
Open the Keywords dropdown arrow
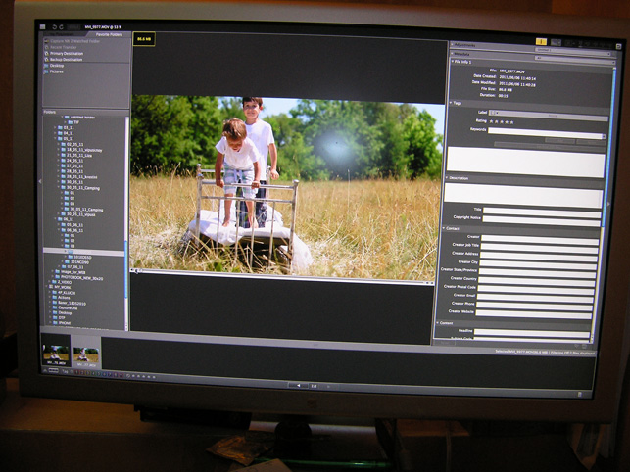pos(604,136)
